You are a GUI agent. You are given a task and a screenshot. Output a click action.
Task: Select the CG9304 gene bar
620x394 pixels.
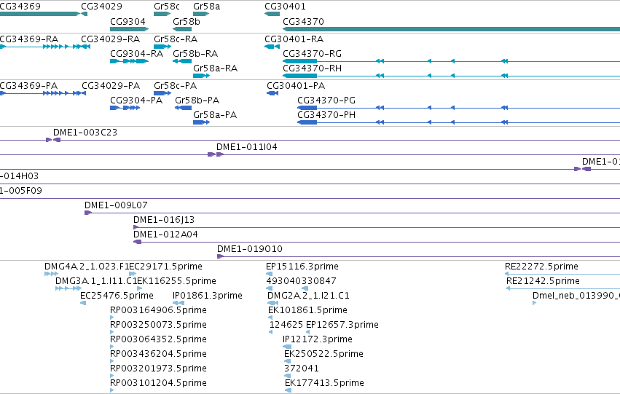[129, 29]
